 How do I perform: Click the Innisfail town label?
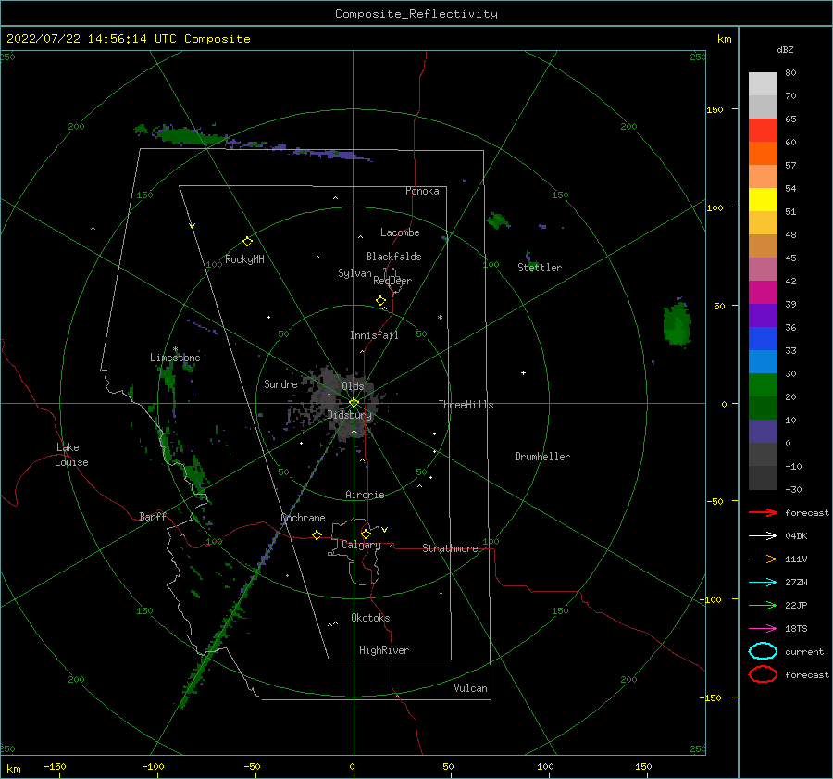pos(374,335)
